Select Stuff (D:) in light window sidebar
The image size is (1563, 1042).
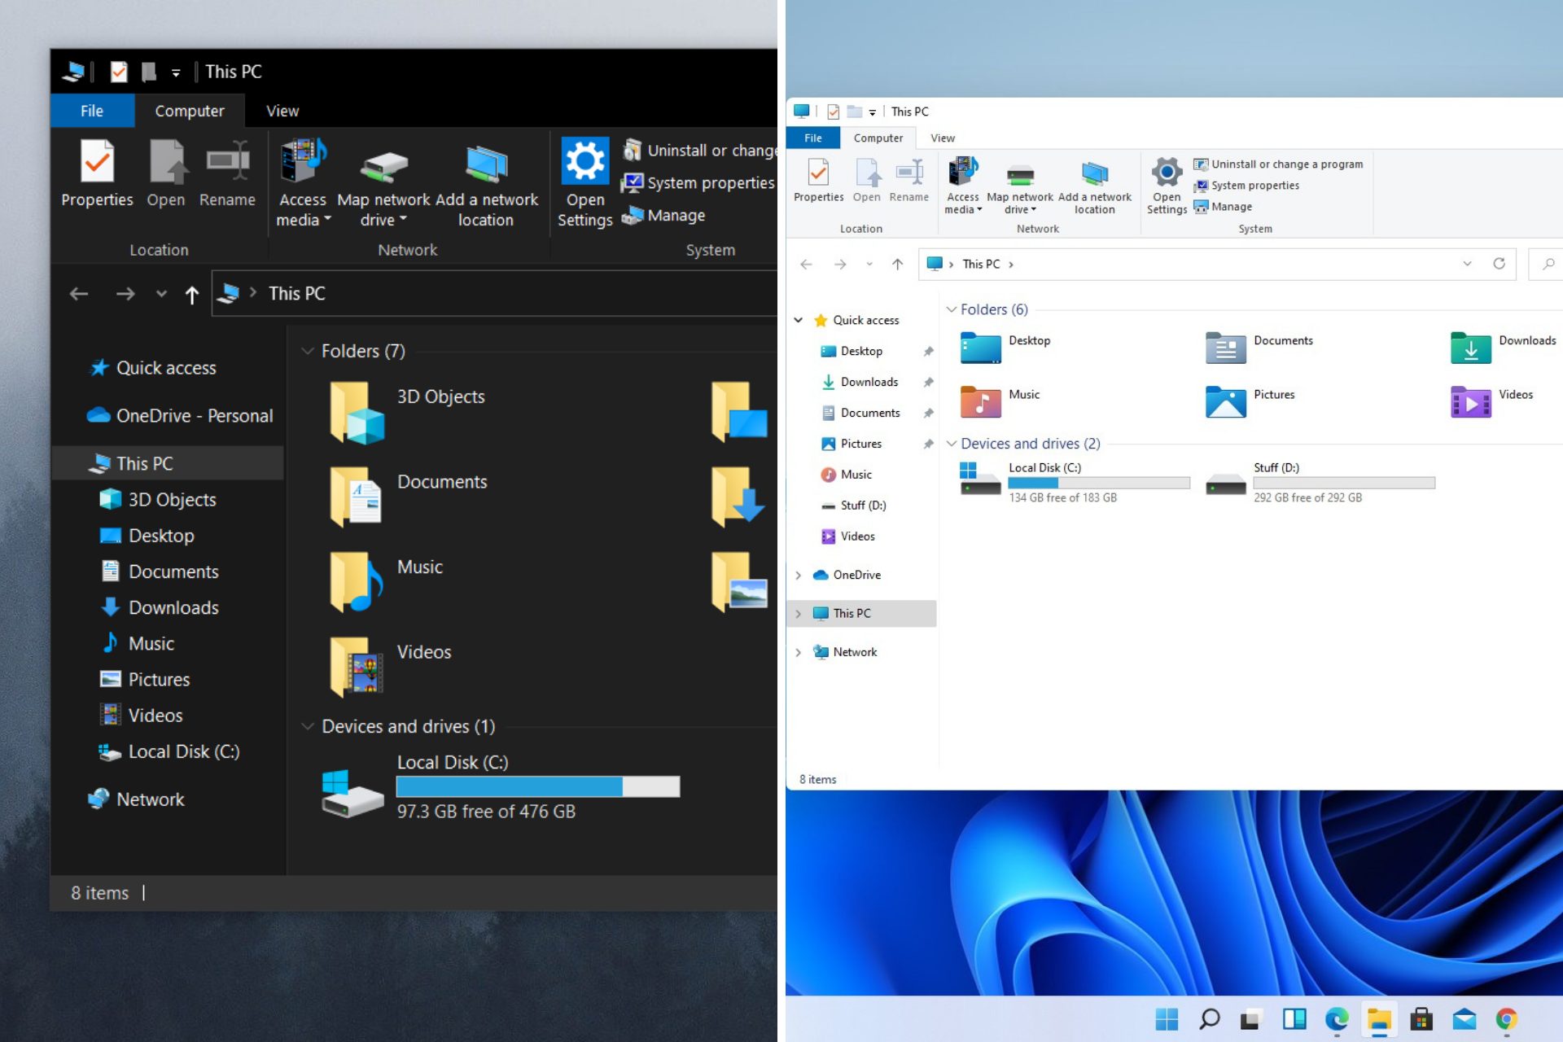coord(854,506)
